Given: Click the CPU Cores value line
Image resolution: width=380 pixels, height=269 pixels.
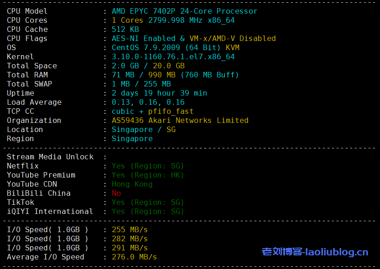Looking at the screenshot, I should tap(173, 20).
